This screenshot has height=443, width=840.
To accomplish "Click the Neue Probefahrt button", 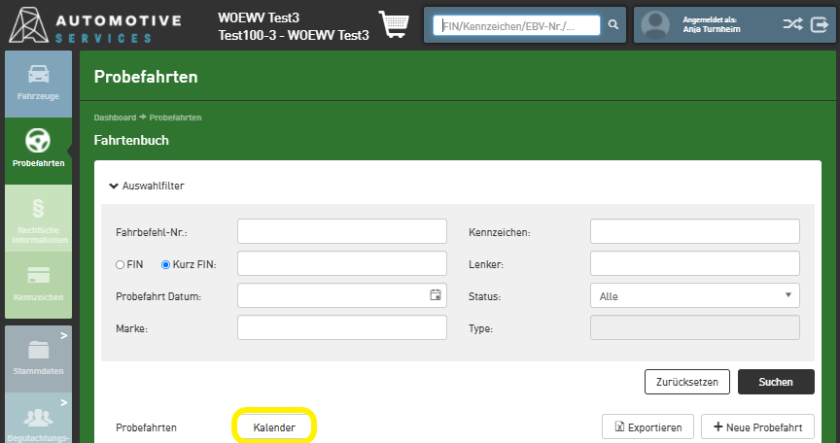I will [757, 427].
